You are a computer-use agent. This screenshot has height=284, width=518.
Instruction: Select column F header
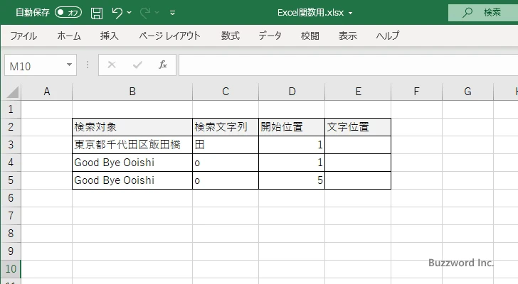coord(416,92)
